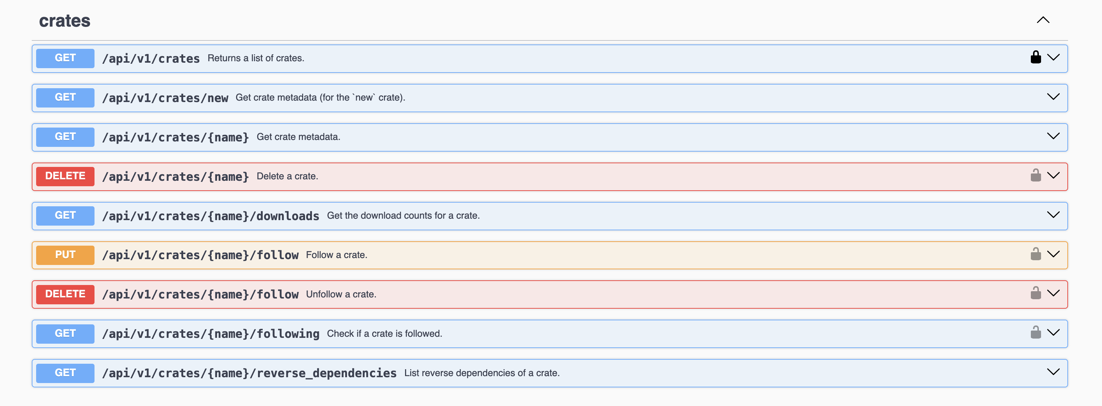Expand the reverse_dependencies endpoint chevron

(x=1053, y=372)
